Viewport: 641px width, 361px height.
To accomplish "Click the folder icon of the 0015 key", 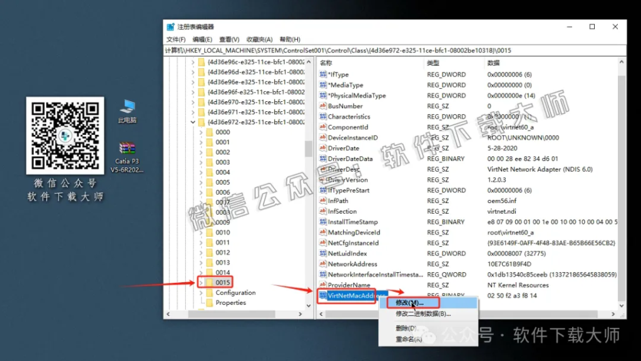I will (x=210, y=282).
